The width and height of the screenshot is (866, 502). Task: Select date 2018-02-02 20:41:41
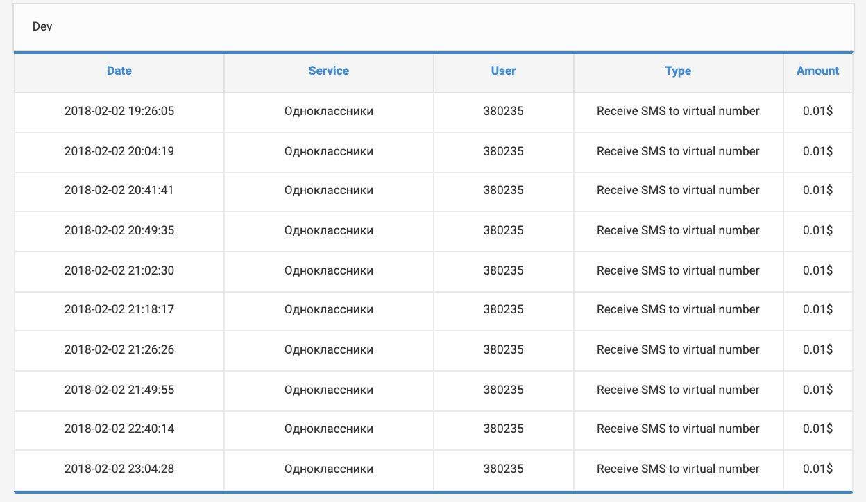[x=119, y=190]
